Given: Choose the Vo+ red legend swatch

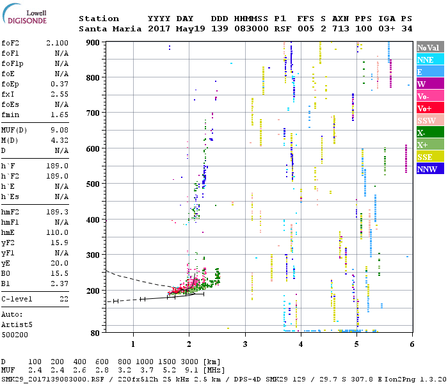Looking at the screenshot, I should coord(430,108).
